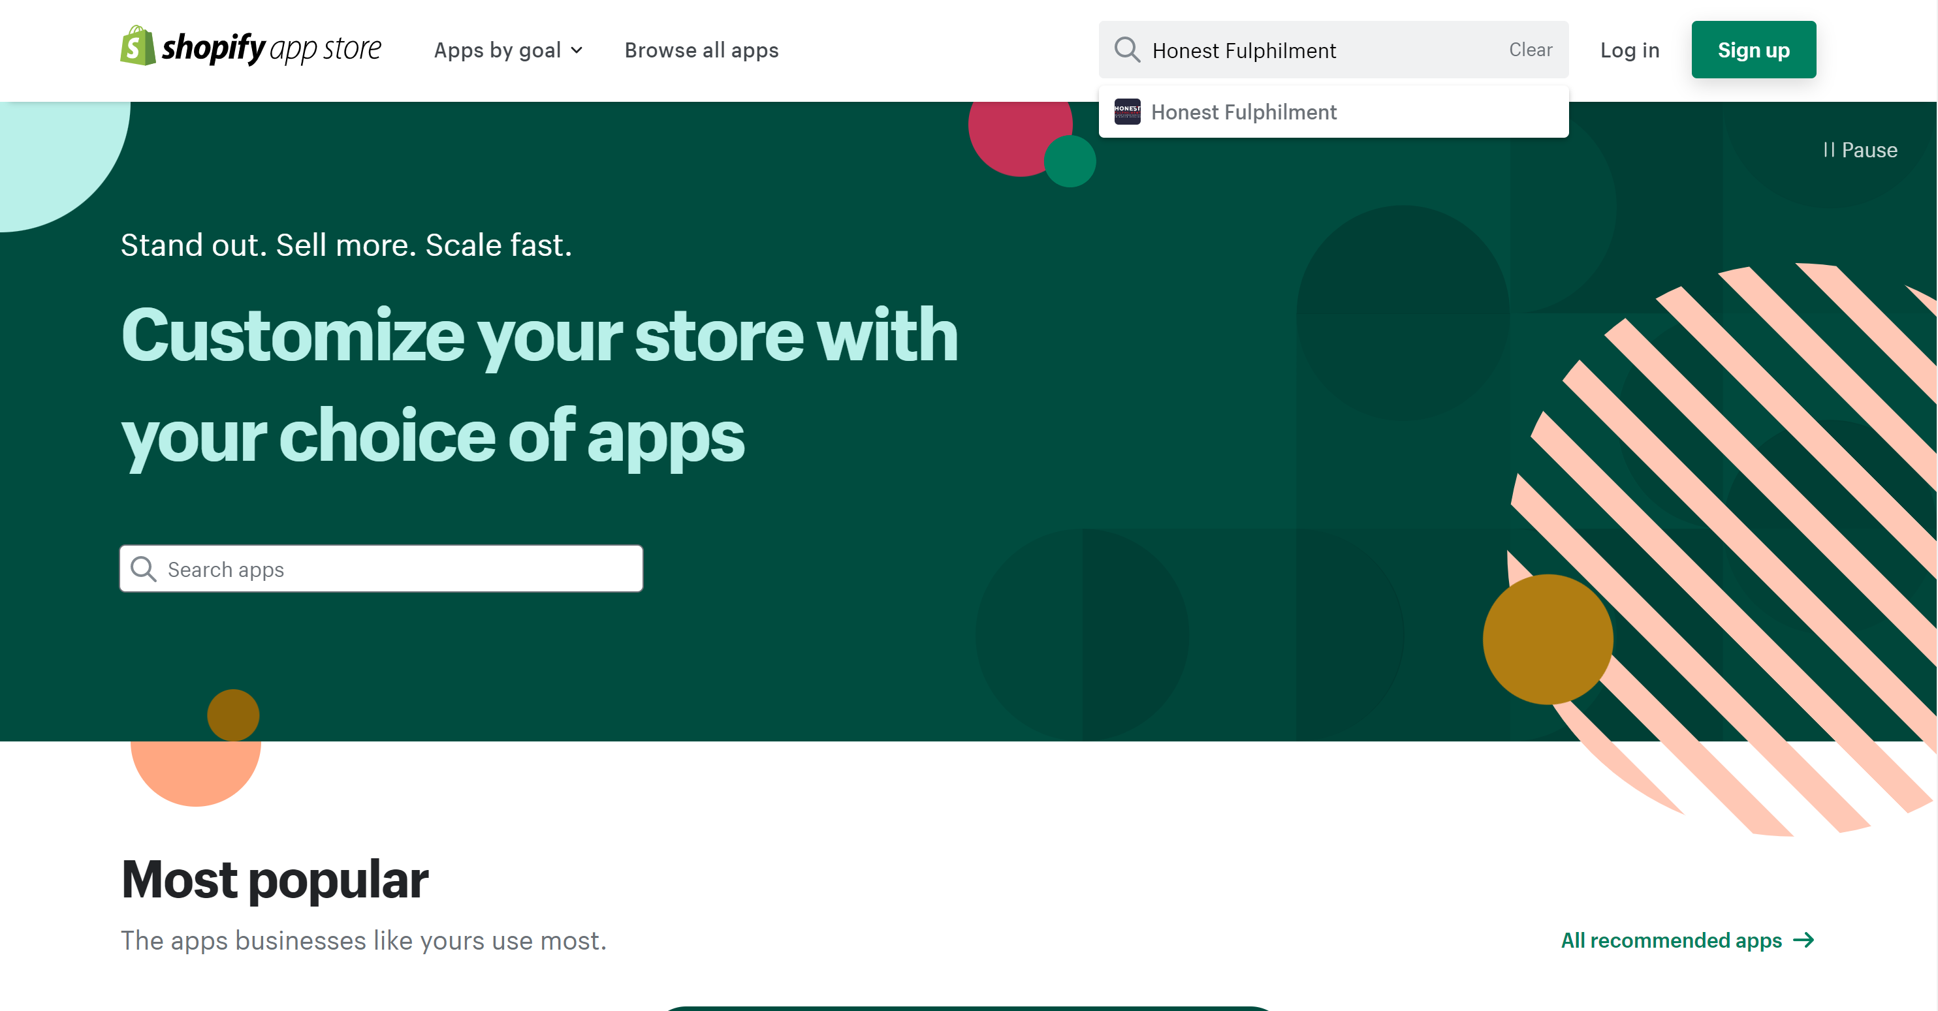Open Browse all apps
The image size is (1938, 1011).
(701, 50)
